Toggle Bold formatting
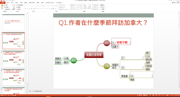 coord(25,9)
